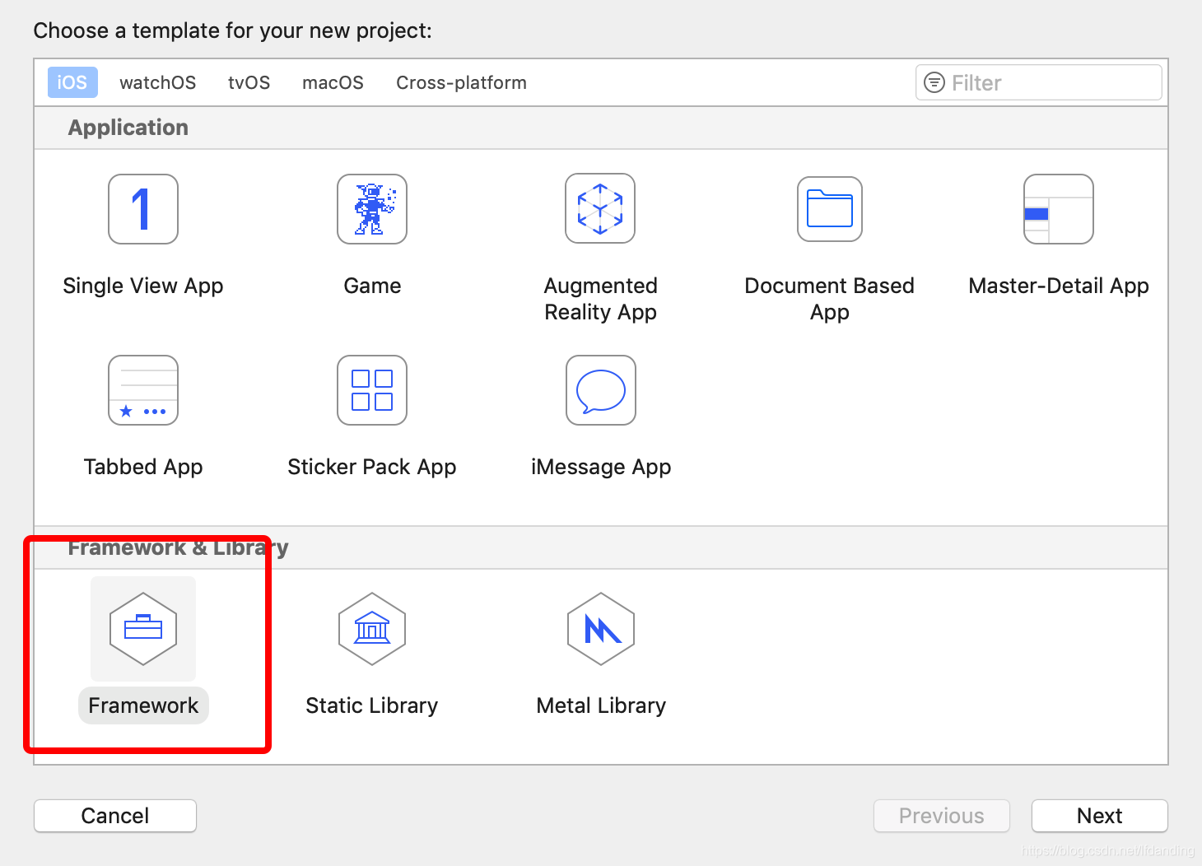Click the Tabbed App label
1202x866 pixels.
pyautogui.click(x=143, y=467)
